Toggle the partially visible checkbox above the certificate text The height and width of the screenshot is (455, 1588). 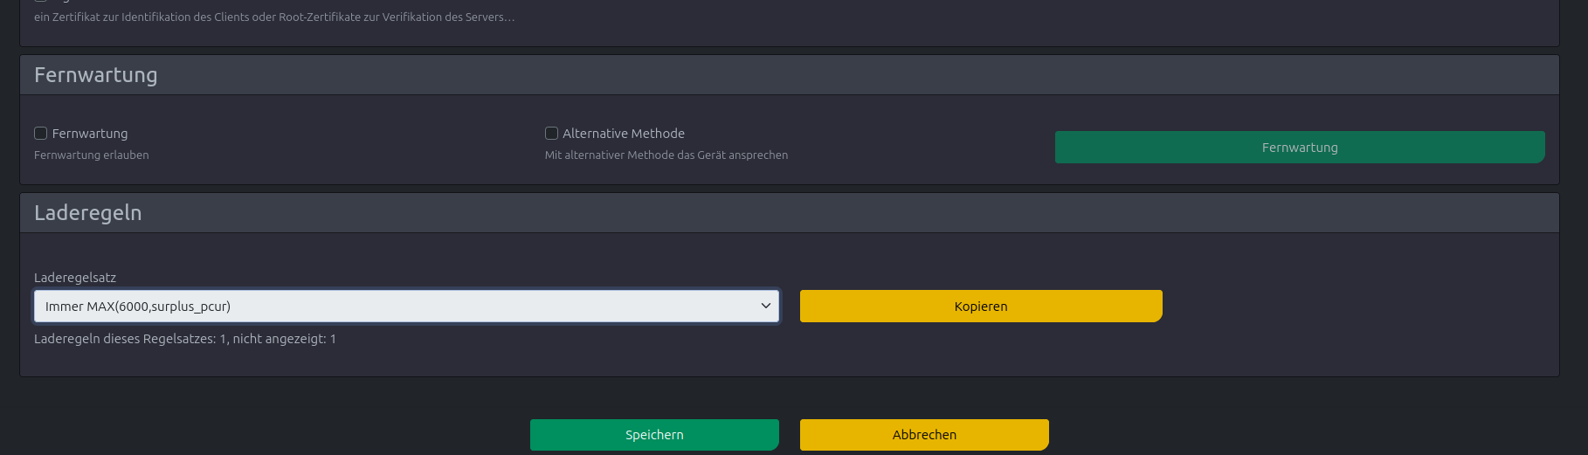(40, 1)
